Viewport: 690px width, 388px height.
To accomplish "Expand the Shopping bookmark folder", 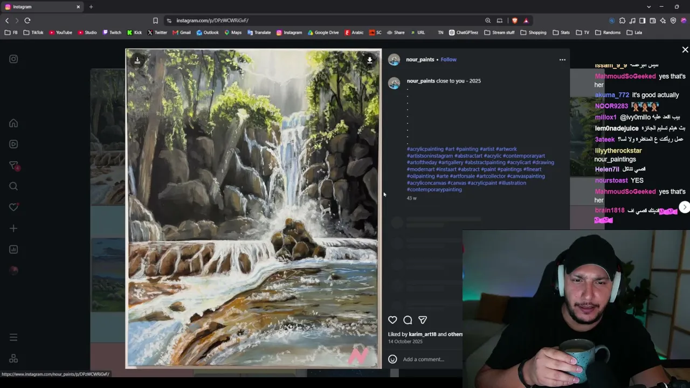I will pos(533,32).
